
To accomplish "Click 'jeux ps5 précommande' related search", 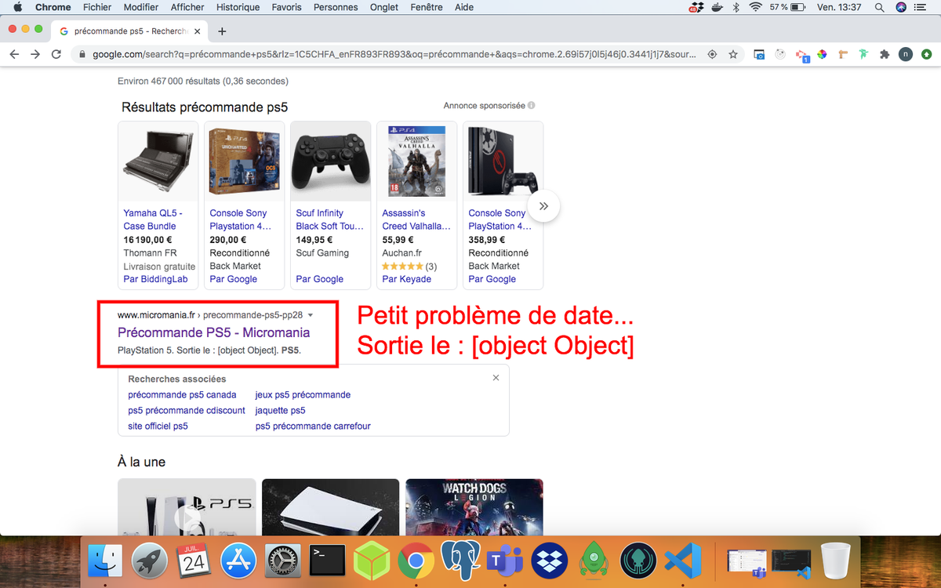I will (x=303, y=395).
